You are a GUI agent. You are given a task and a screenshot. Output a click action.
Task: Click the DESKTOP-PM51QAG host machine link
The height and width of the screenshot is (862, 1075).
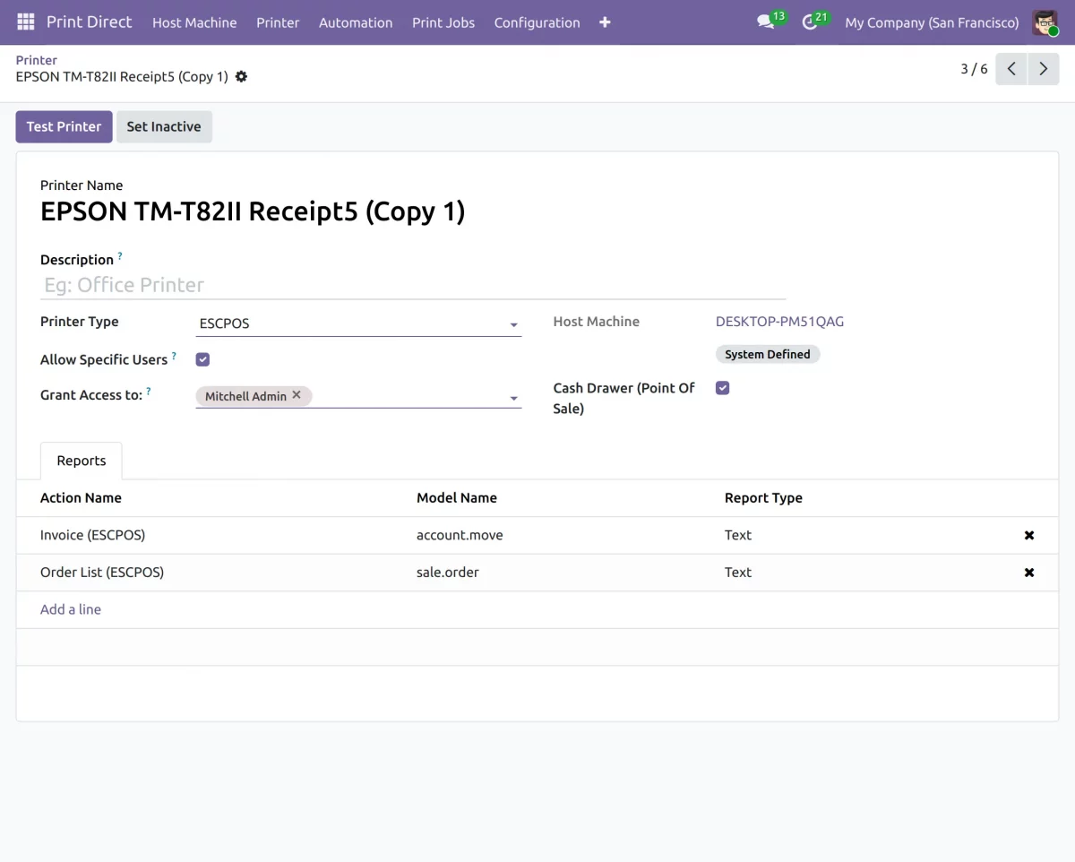click(779, 322)
